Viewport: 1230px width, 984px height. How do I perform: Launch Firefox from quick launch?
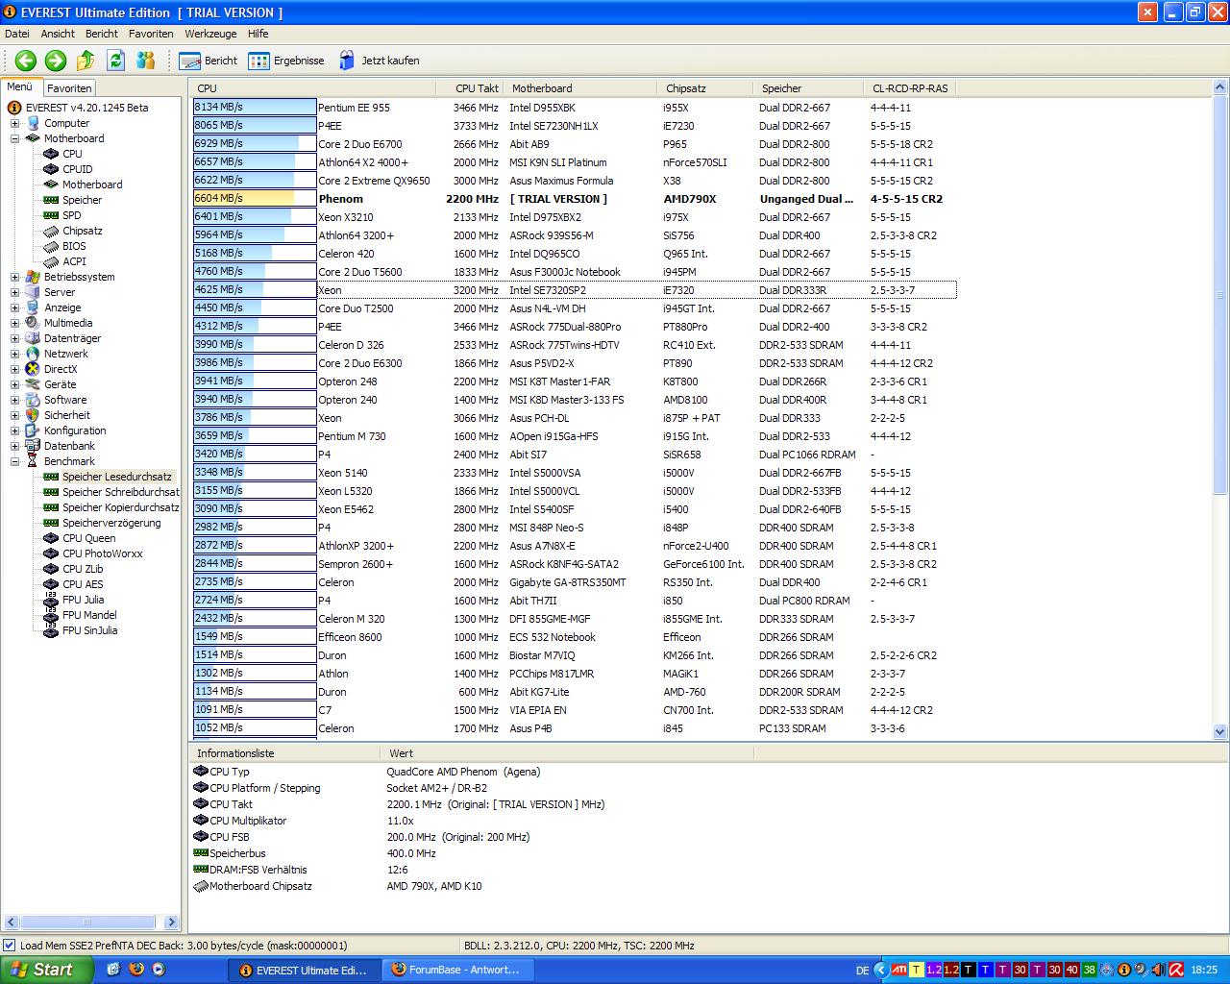pos(136,970)
